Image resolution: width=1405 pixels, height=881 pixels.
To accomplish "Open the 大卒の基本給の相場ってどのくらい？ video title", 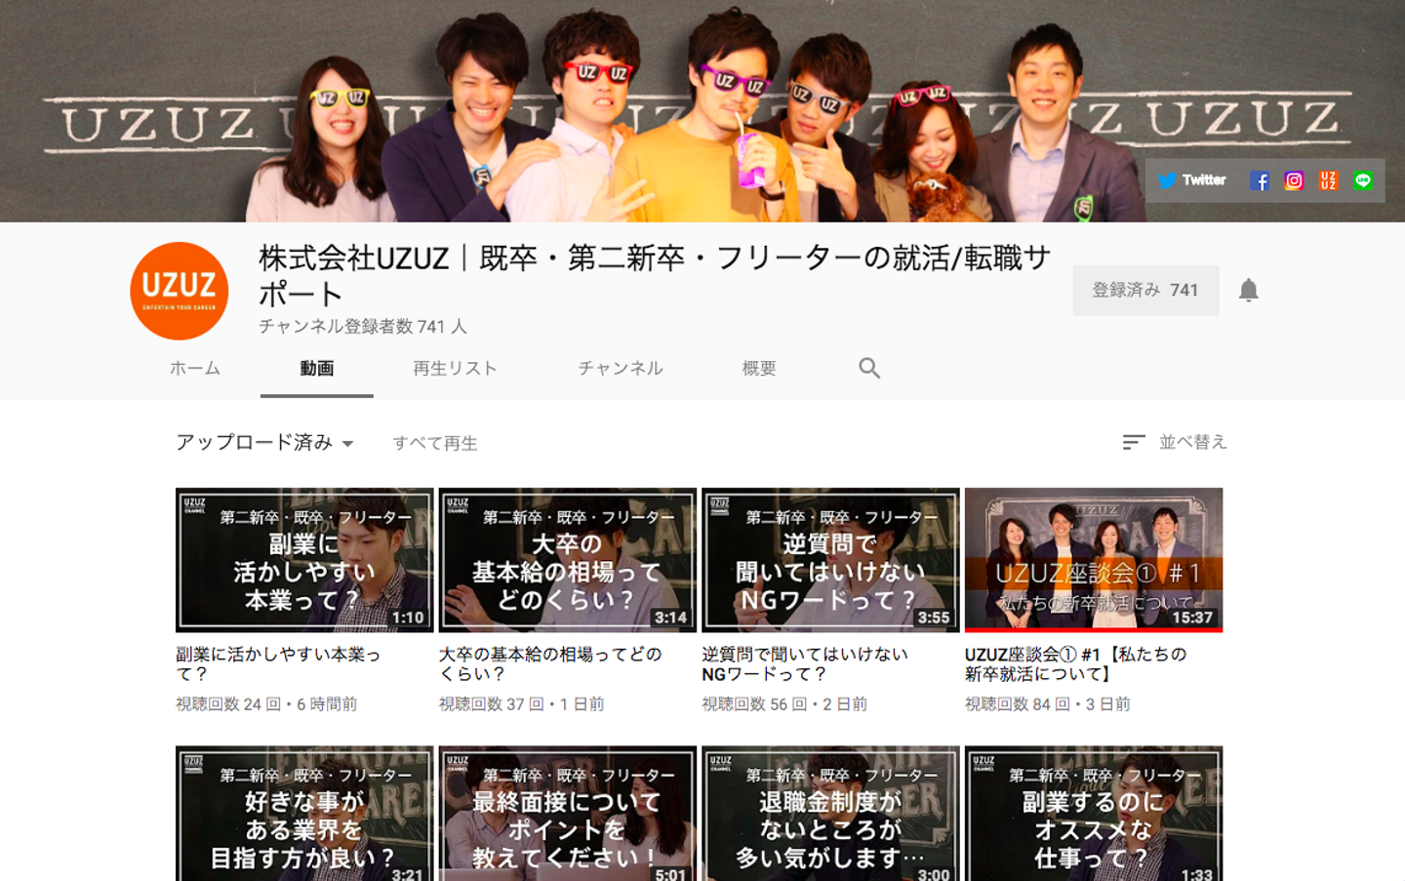I will (x=550, y=663).
